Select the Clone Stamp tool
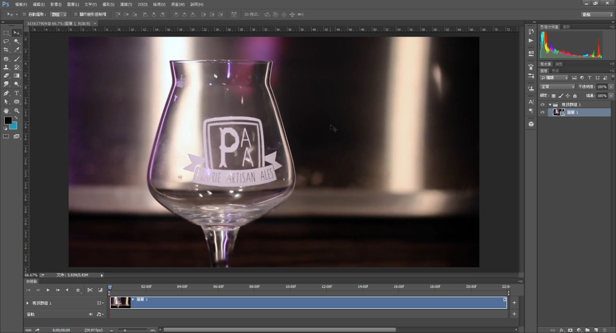 tap(6, 67)
